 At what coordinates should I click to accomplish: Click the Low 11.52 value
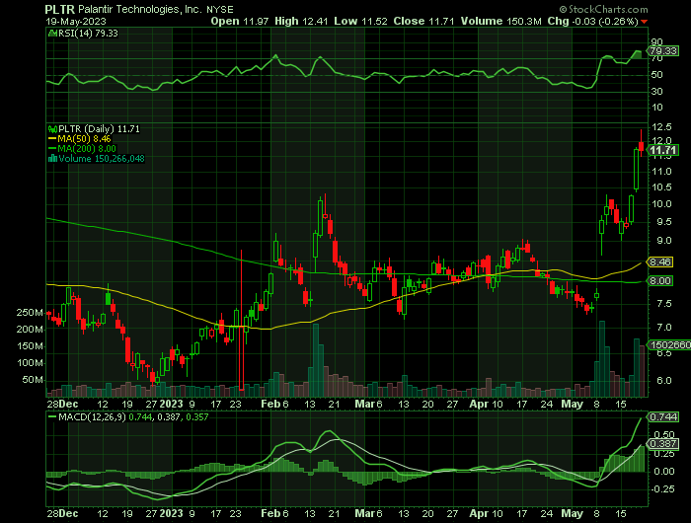pyautogui.click(x=360, y=21)
